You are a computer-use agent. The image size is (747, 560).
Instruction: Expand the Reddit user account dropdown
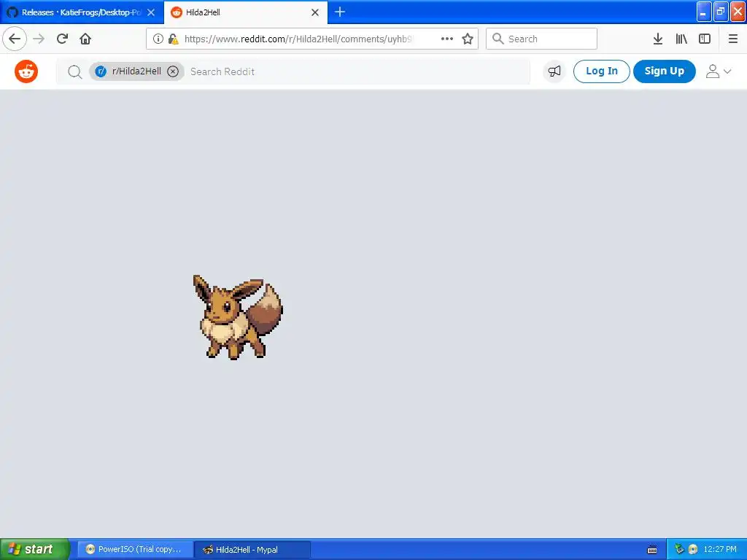pos(719,71)
